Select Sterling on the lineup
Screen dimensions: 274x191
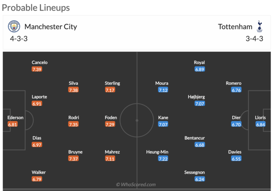pyautogui.click(x=112, y=83)
